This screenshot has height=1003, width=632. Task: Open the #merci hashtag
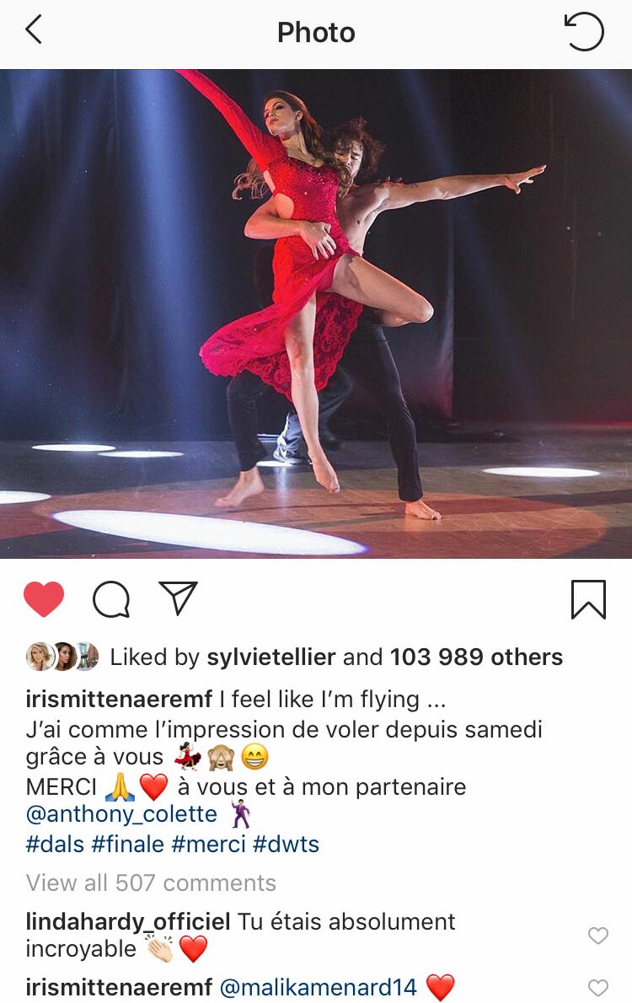[x=209, y=845]
